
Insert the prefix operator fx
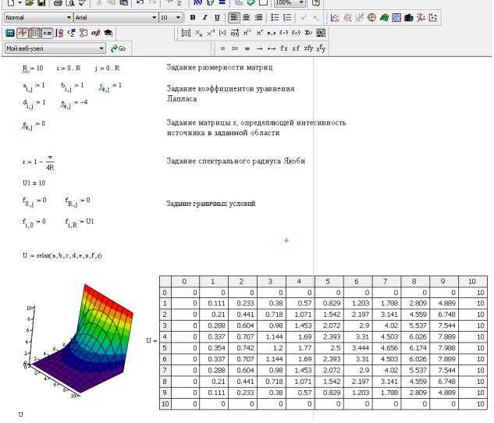(284, 48)
